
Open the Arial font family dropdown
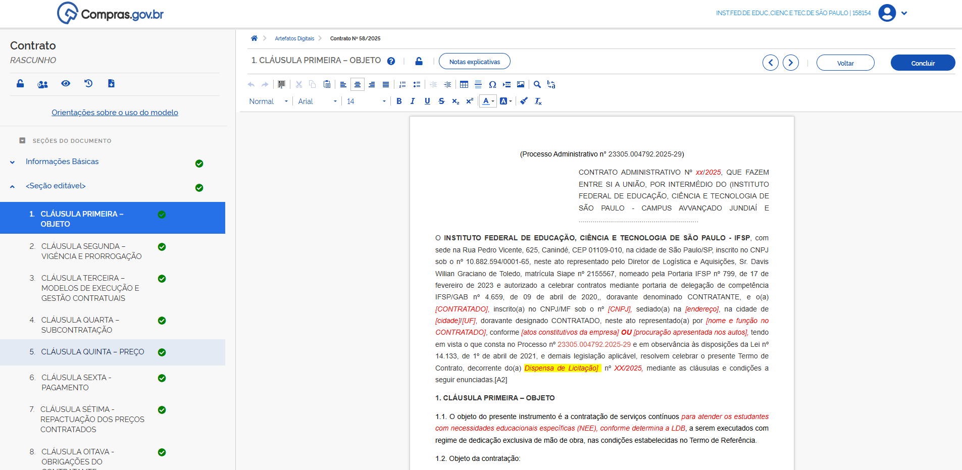317,101
